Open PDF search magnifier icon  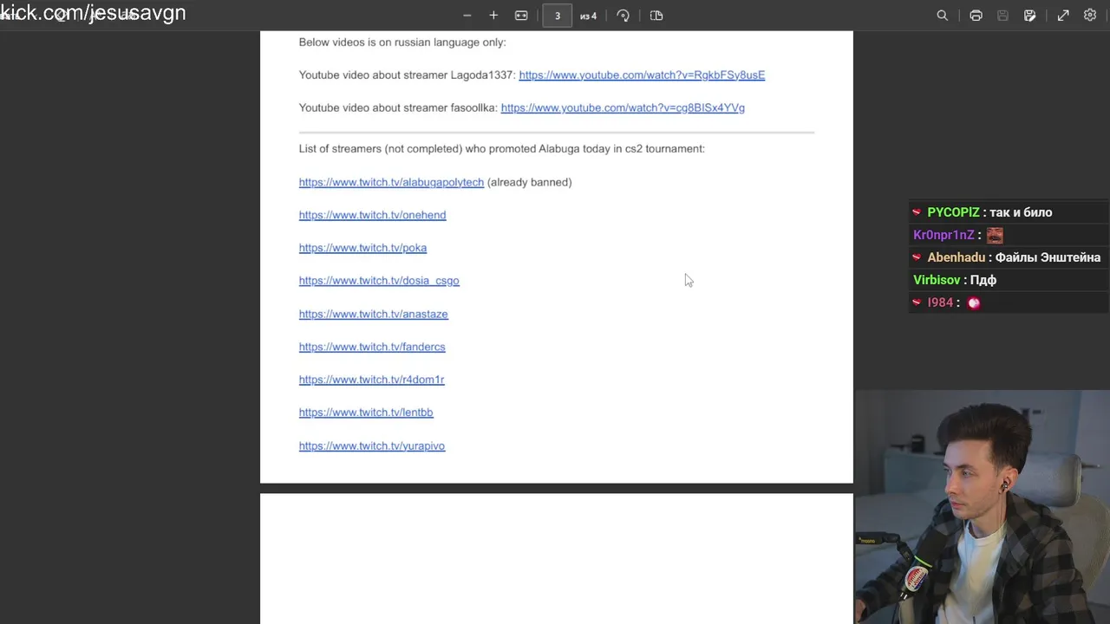pos(943,16)
